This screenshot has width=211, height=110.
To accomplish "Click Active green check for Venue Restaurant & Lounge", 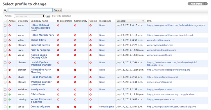I will [10, 99].
